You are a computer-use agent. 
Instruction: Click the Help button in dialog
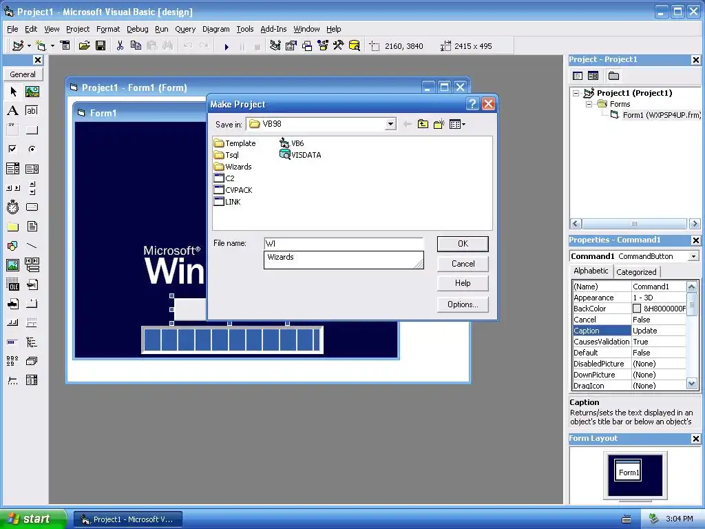tap(463, 283)
